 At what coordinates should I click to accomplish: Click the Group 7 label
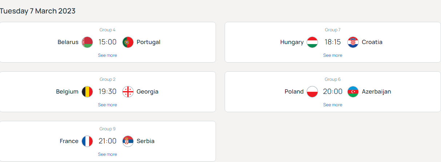pyautogui.click(x=333, y=30)
